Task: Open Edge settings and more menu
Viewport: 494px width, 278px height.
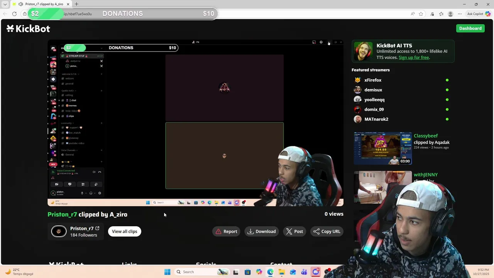Action: (460, 14)
